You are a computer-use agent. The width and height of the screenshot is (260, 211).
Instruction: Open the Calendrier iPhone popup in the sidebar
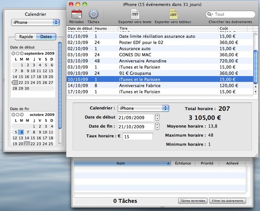pos(35,22)
